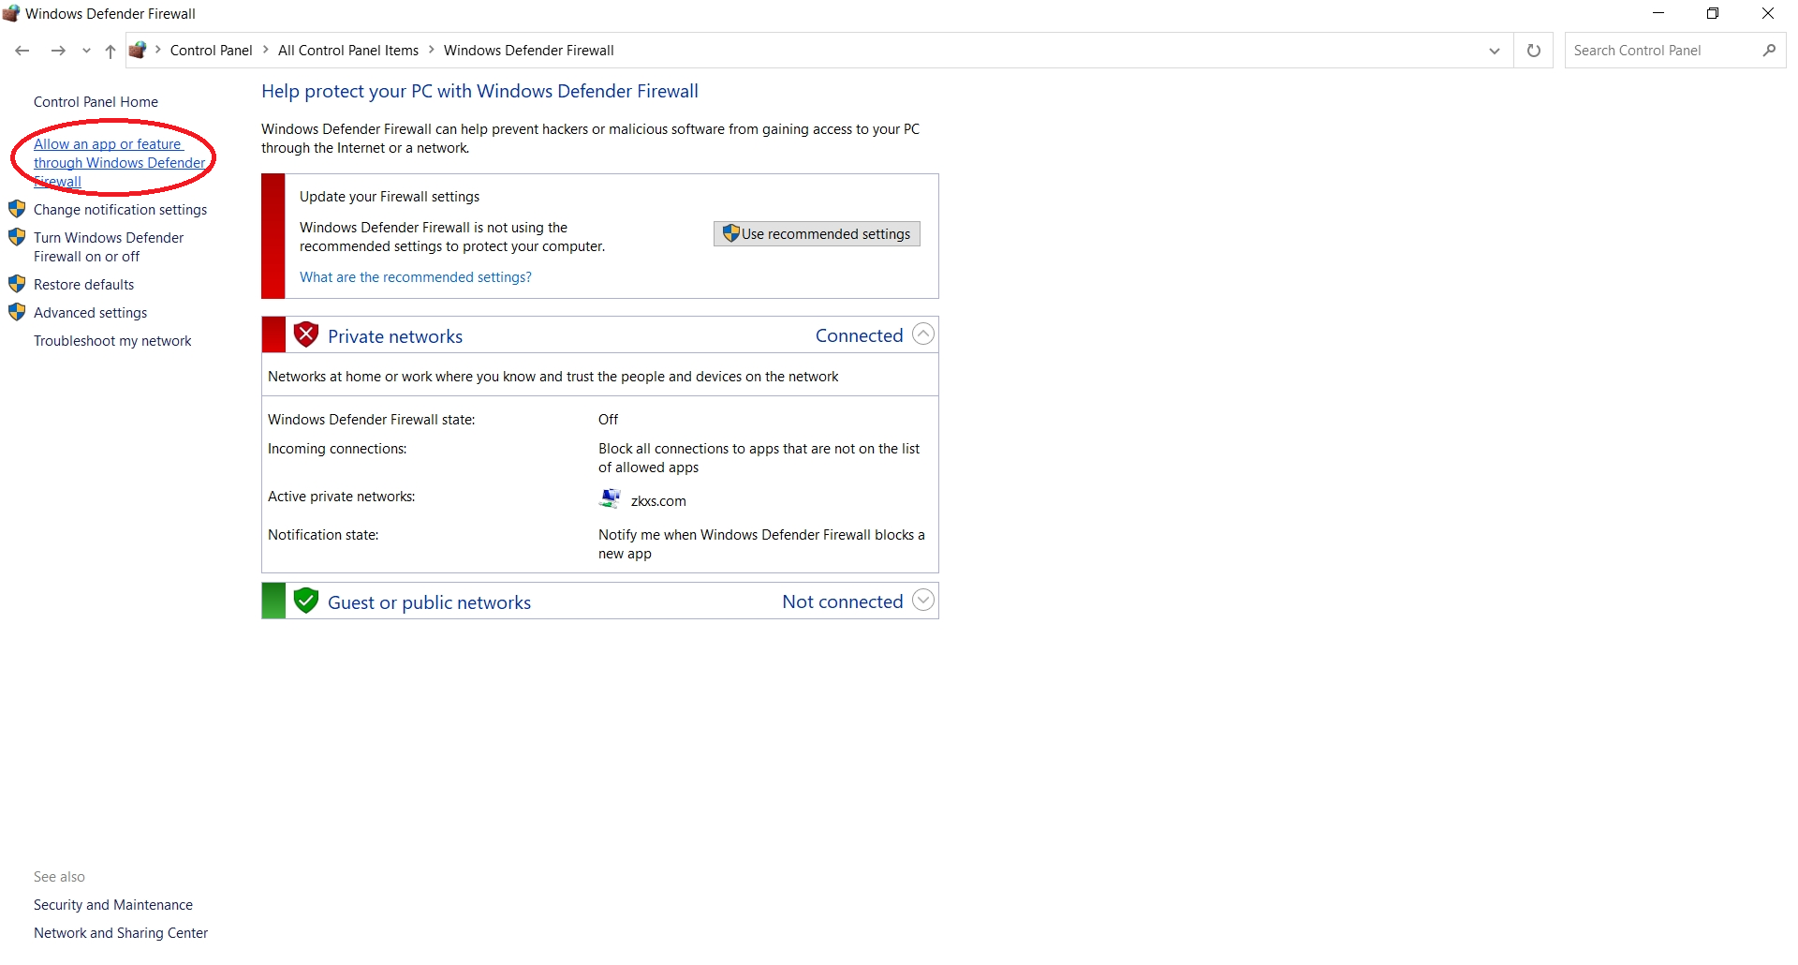This screenshot has width=1798, height=965.
Task: Click shield icon beside Turn Windows Defender Firewall
Action: 17,237
